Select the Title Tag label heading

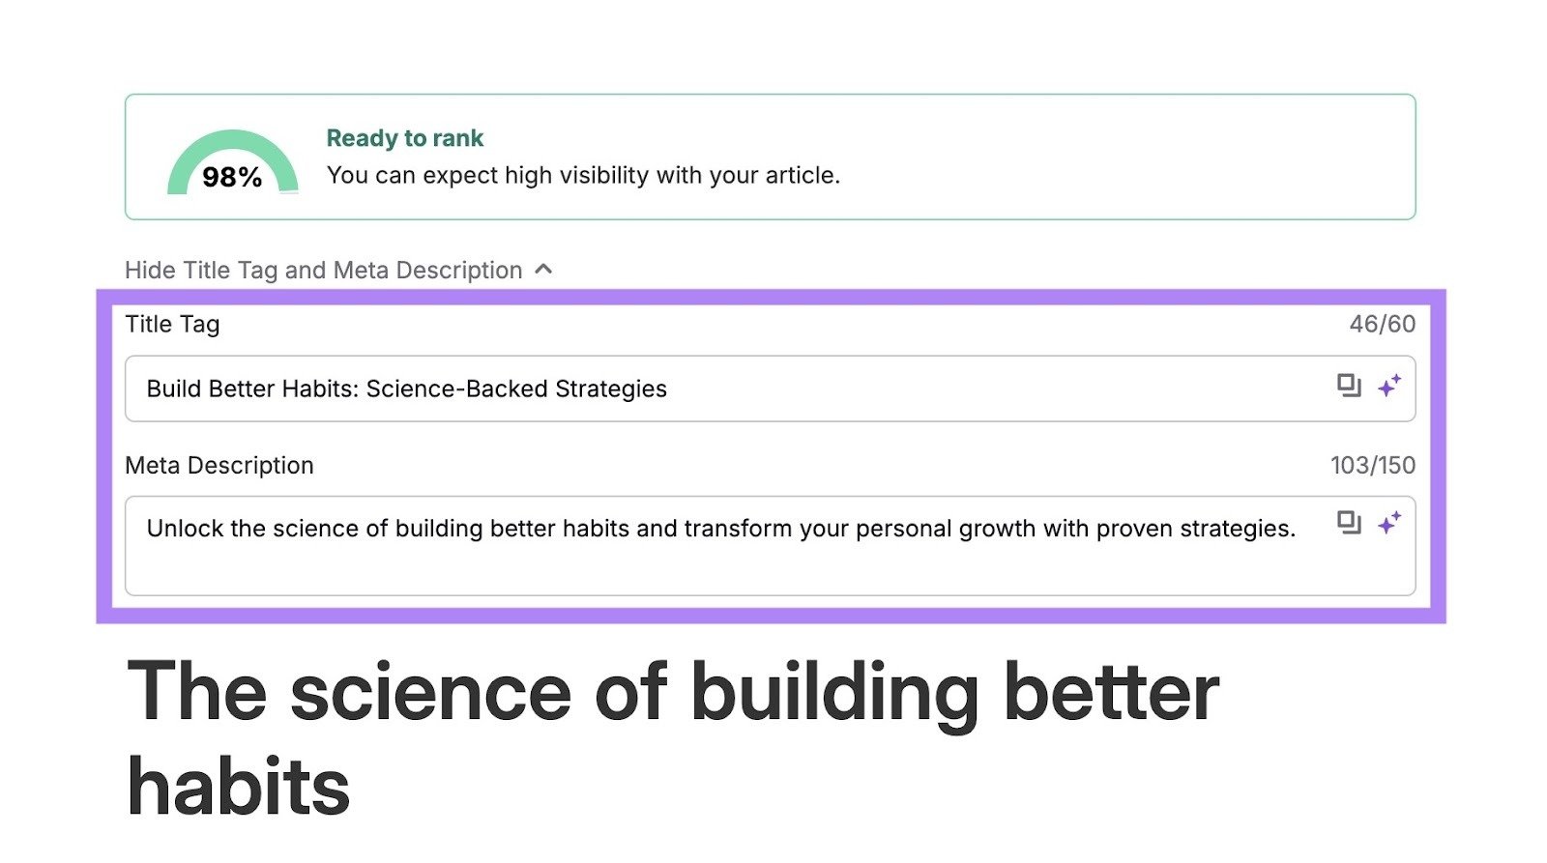171,325
